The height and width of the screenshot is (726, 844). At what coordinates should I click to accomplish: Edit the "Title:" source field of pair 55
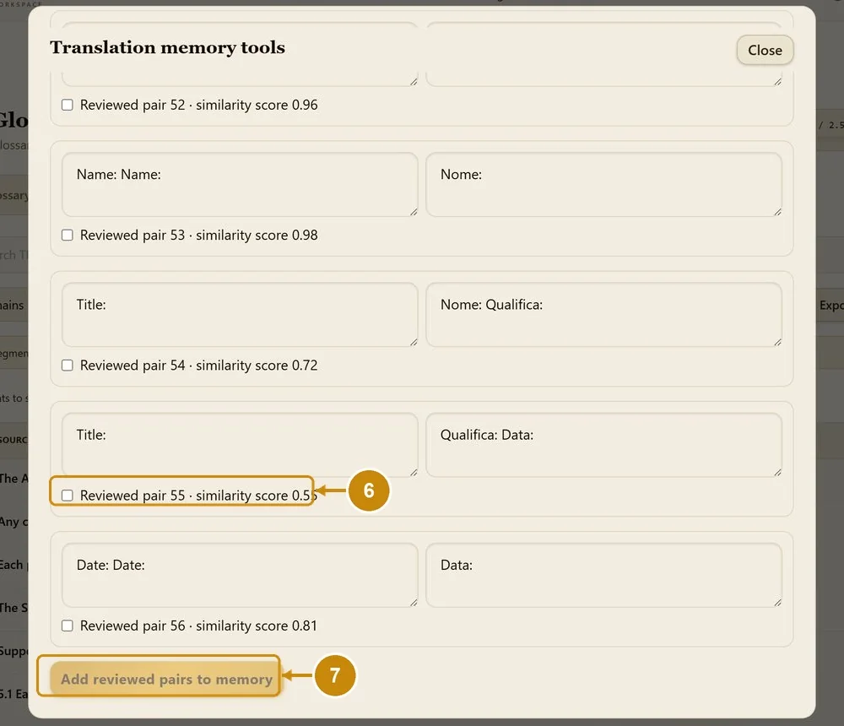(240, 446)
